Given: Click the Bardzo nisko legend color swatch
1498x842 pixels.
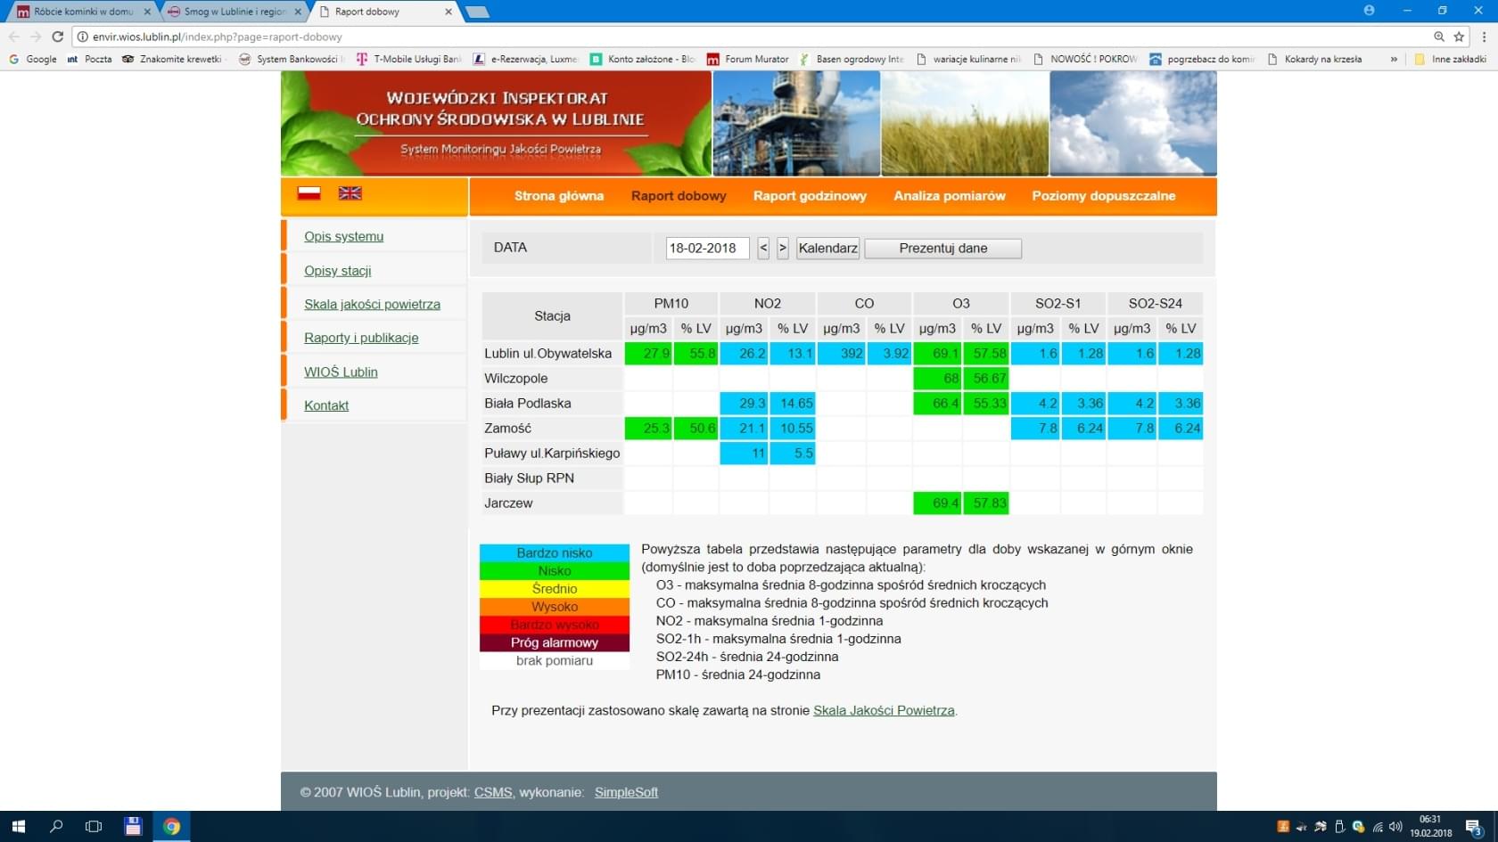Looking at the screenshot, I should [554, 553].
